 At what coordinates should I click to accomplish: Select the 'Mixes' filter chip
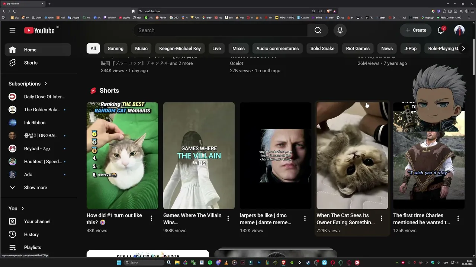click(x=239, y=49)
